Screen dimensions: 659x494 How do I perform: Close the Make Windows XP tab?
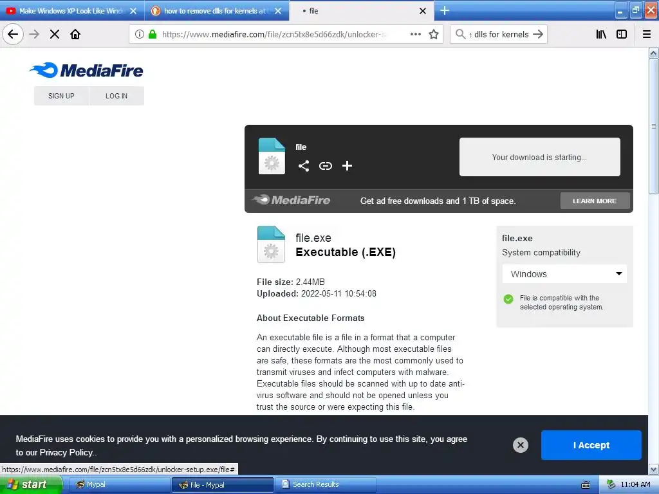click(x=133, y=11)
